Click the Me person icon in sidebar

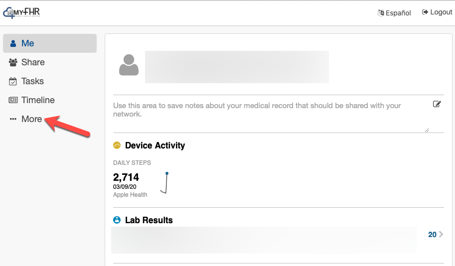click(13, 43)
